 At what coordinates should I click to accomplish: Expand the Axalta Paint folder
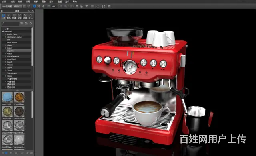[5, 34]
